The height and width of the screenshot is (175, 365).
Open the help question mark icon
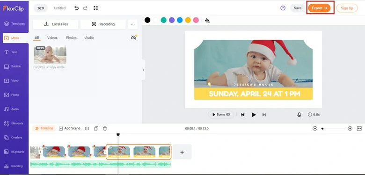pos(283,8)
